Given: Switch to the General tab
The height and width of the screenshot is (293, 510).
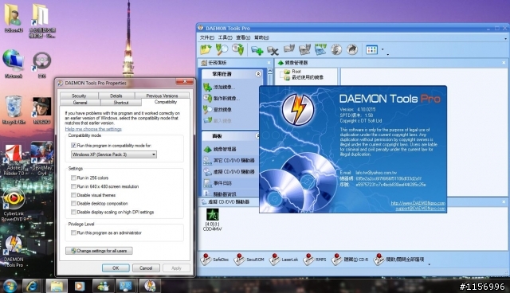Looking at the screenshot, I should pyautogui.click(x=80, y=103).
